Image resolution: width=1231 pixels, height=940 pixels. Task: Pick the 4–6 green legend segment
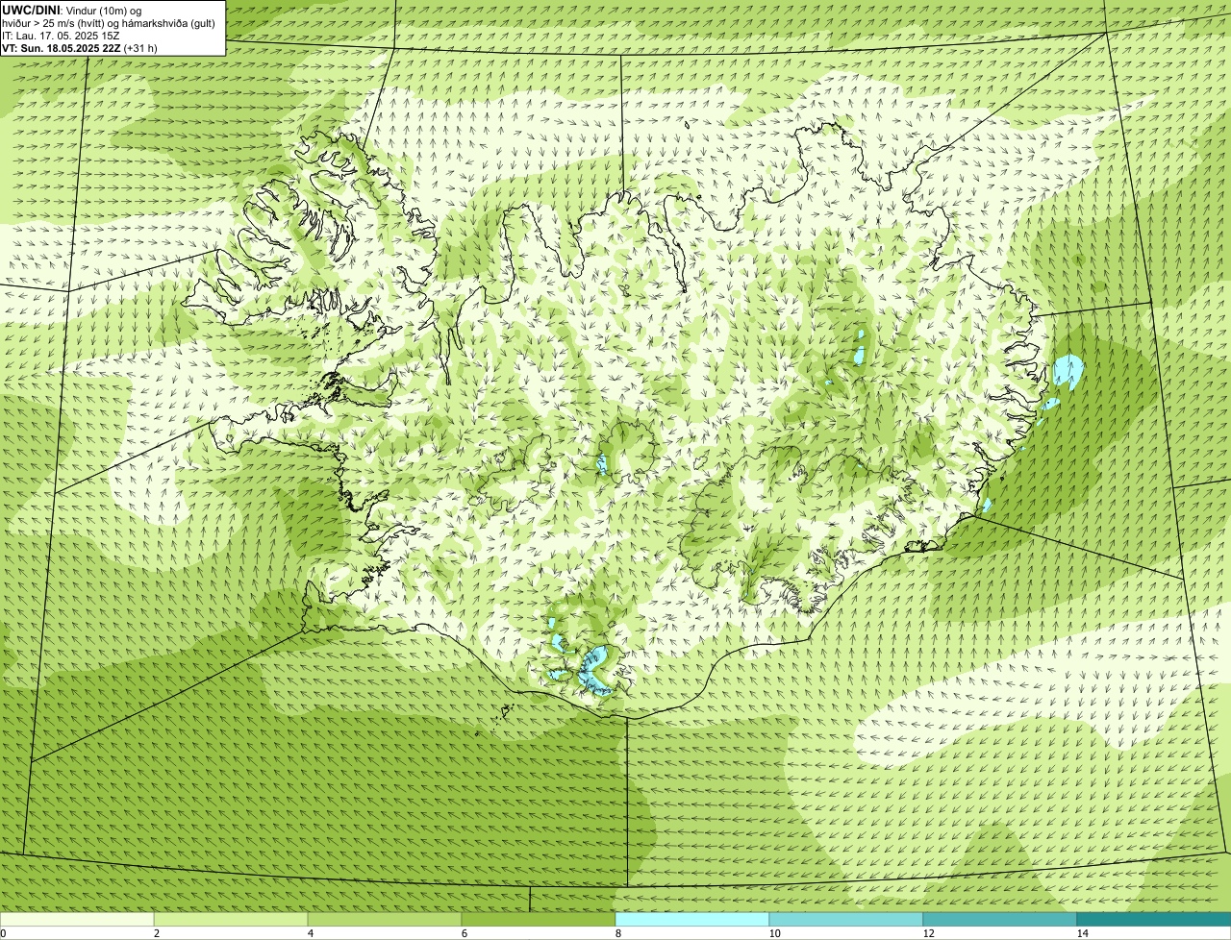click(x=385, y=919)
